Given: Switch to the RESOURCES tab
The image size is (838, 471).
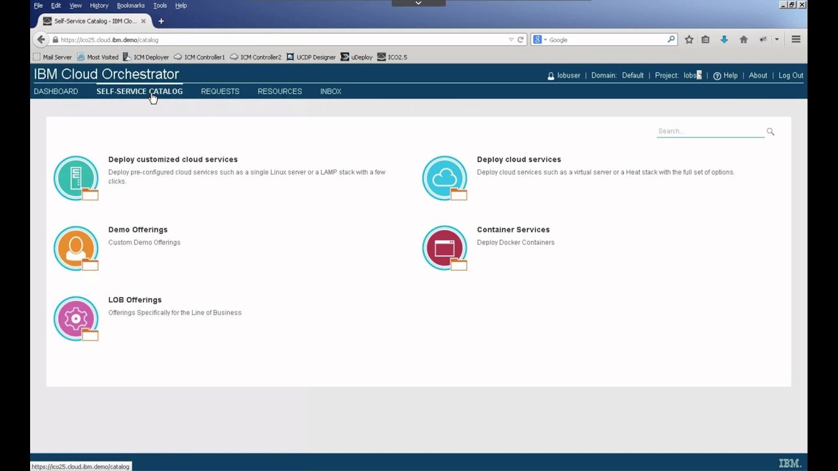Looking at the screenshot, I should [x=280, y=92].
